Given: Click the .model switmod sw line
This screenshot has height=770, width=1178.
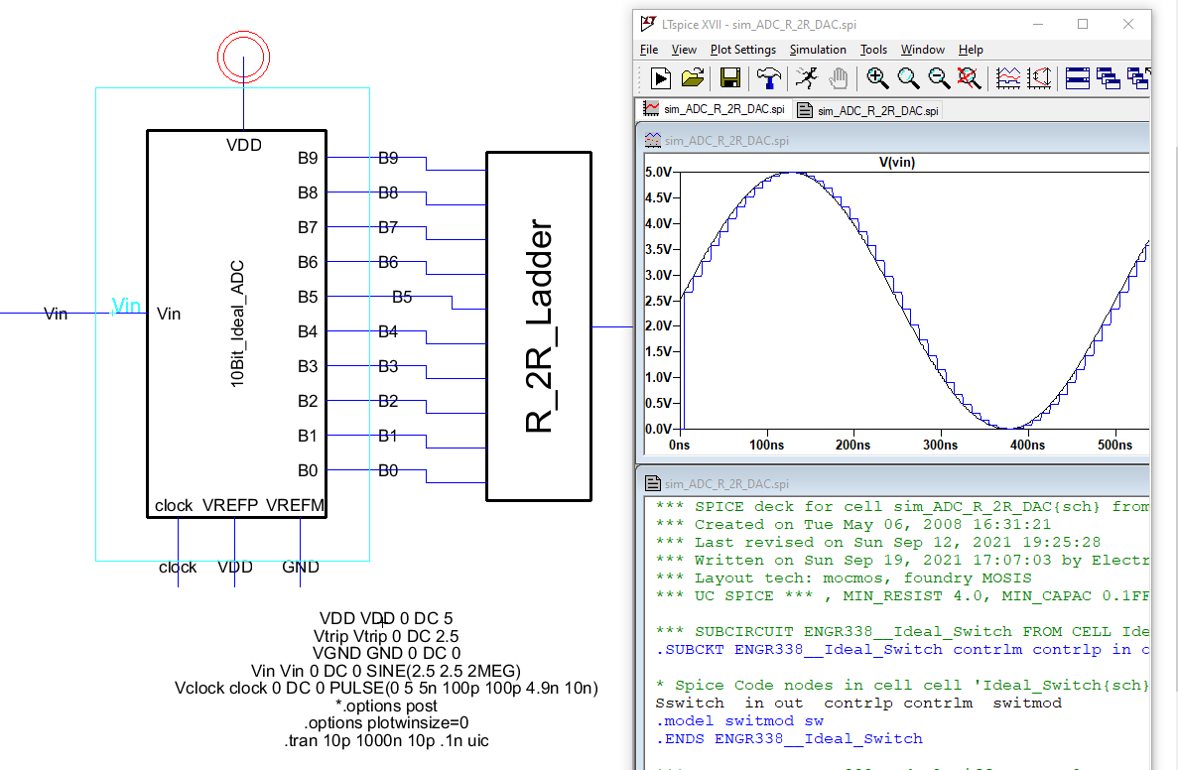Looking at the screenshot, I should (x=739, y=720).
